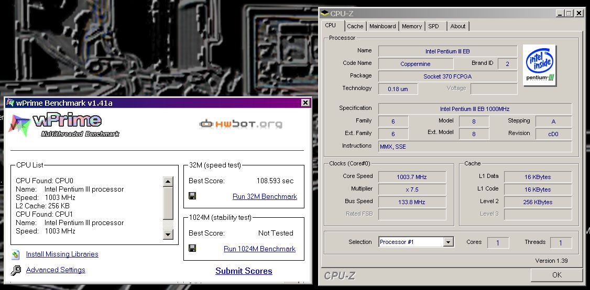590x290 pixels.
Task: Click the Stepping value A
Action: click(553, 121)
